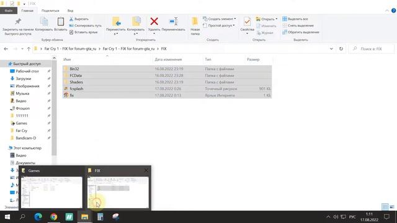The height and width of the screenshot is (223, 397).
Task: Open recent locations dropdown arrow
Action: click(x=22, y=49)
